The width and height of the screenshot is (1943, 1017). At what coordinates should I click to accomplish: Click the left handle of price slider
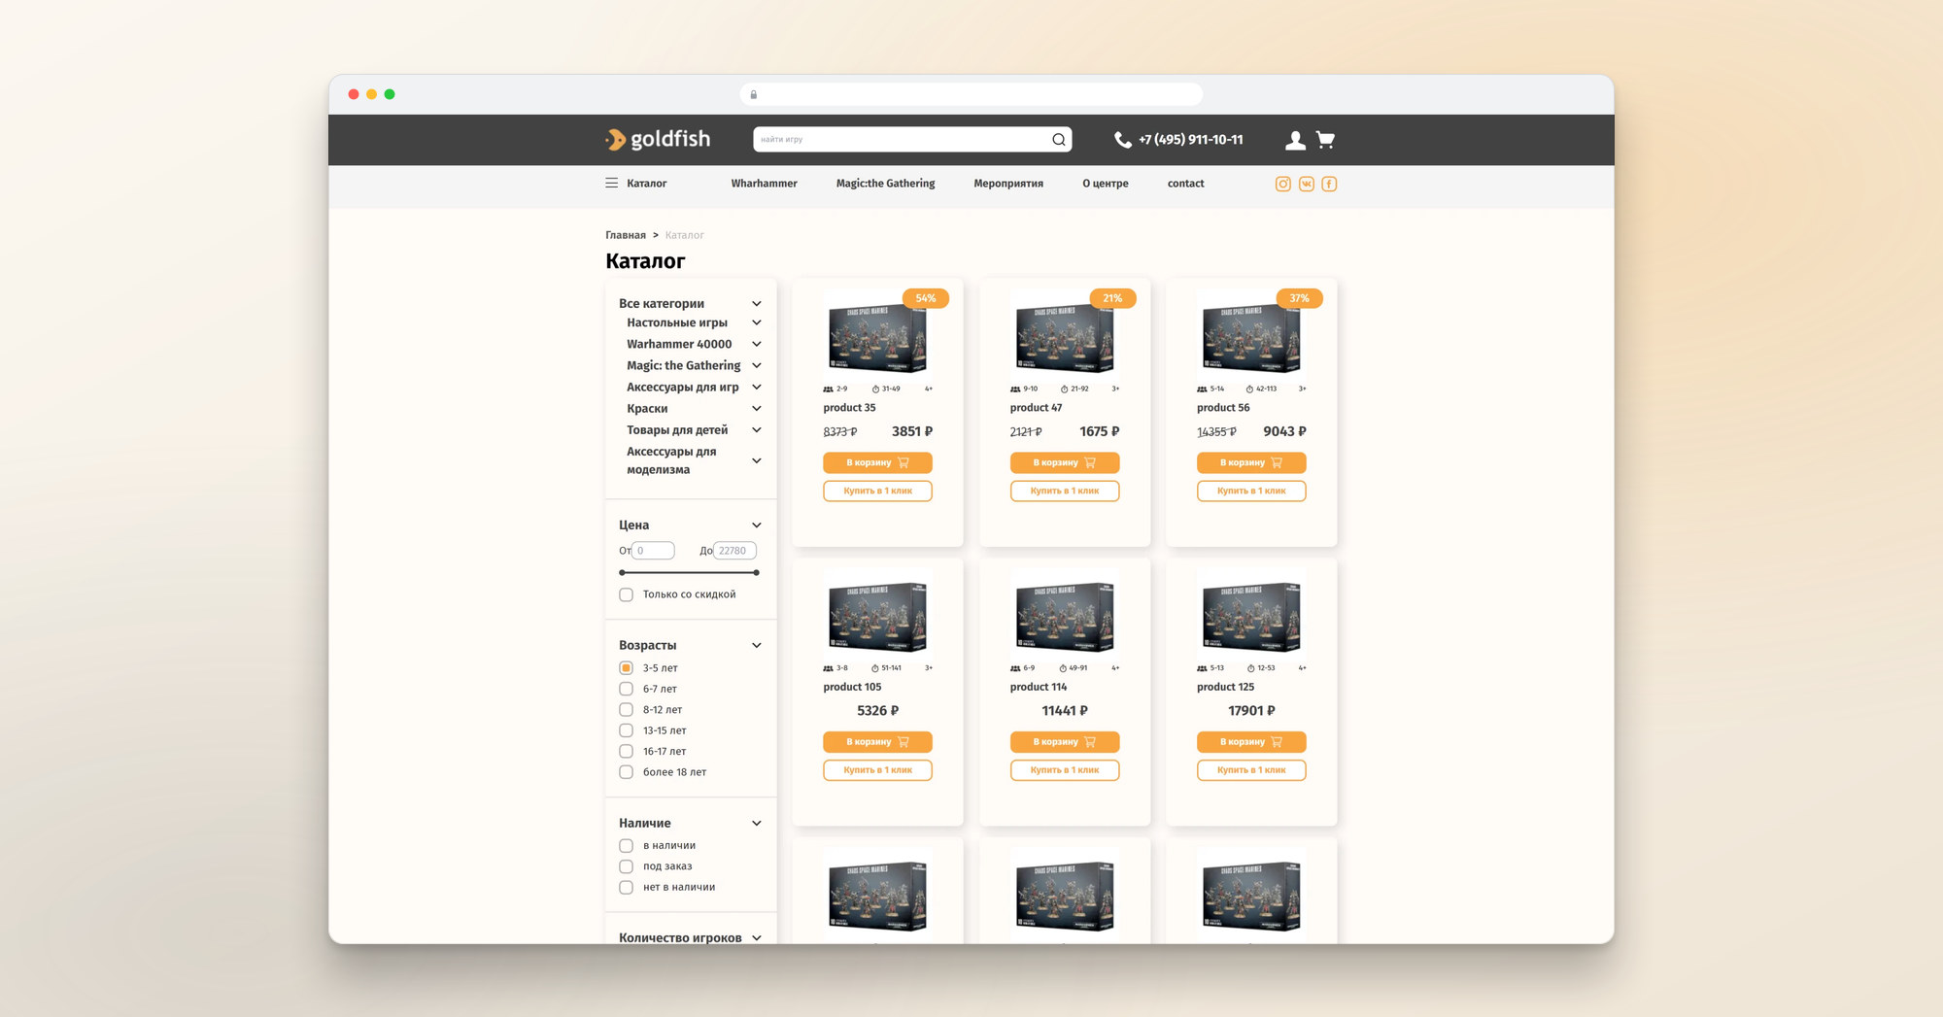point(622,573)
